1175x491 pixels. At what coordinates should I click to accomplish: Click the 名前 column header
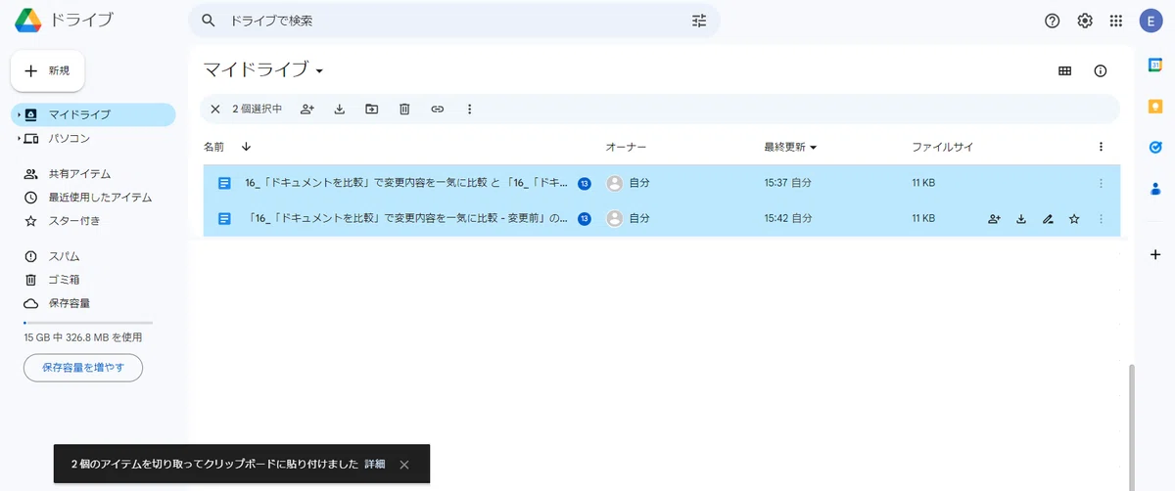213,147
